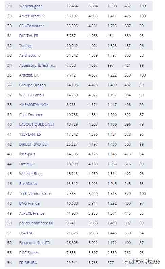Open the BusManiac seller link
Screen dimensions: 165x269
tap(29, 184)
